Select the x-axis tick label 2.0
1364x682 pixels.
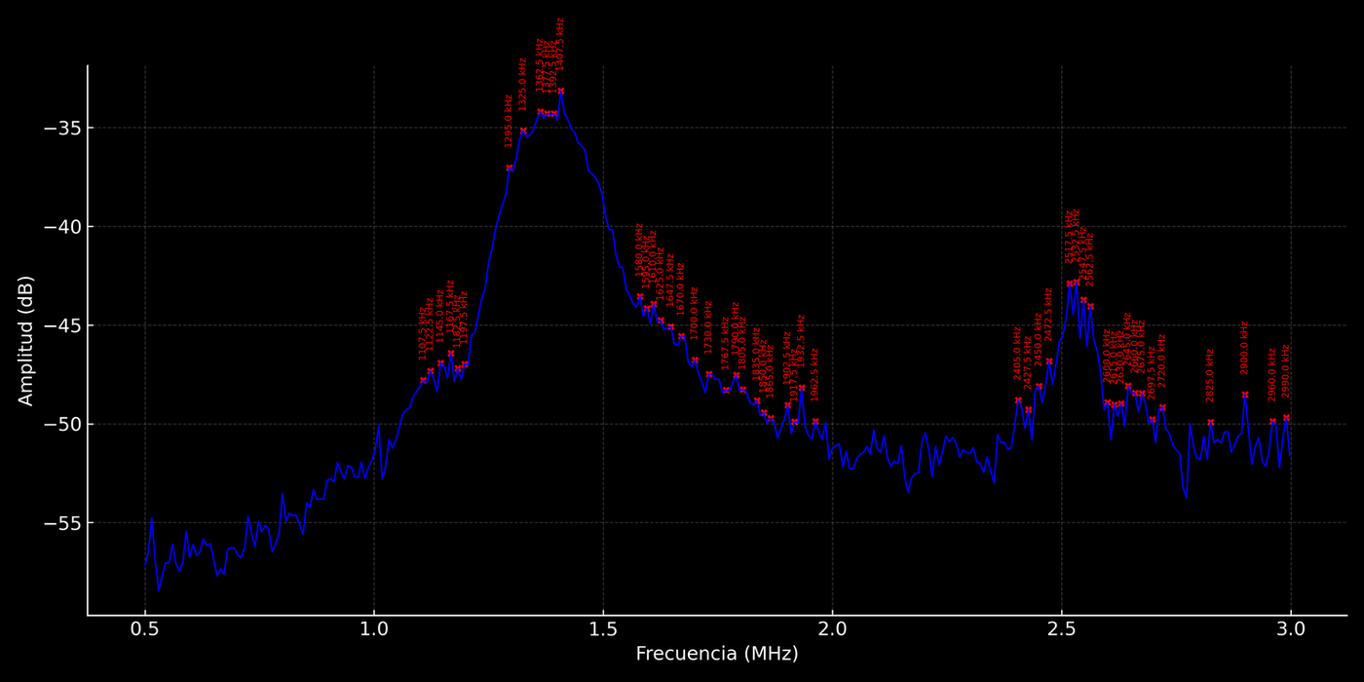(833, 630)
